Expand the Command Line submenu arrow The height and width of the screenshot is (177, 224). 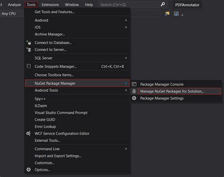(126, 149)
